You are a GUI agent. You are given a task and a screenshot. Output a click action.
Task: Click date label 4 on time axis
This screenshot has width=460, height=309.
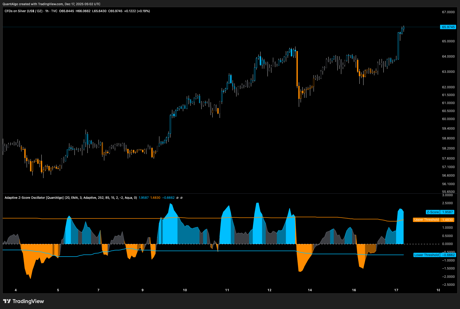16,290
